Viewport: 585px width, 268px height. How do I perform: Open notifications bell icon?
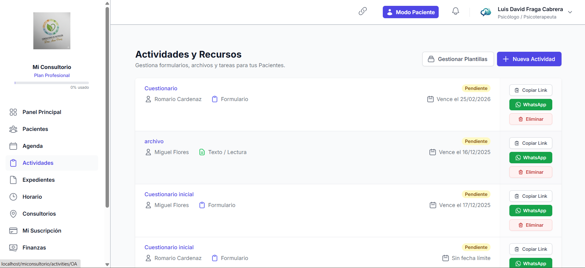tap(456, 11)
